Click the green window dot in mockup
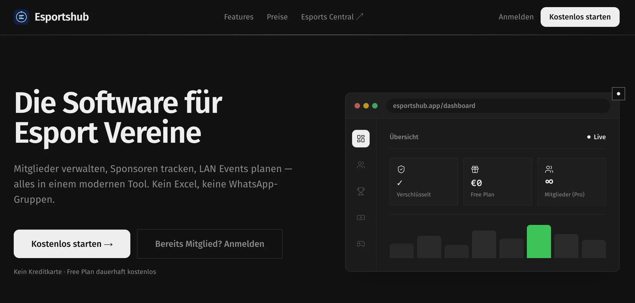635x303 pixels. tap(375, 106)
